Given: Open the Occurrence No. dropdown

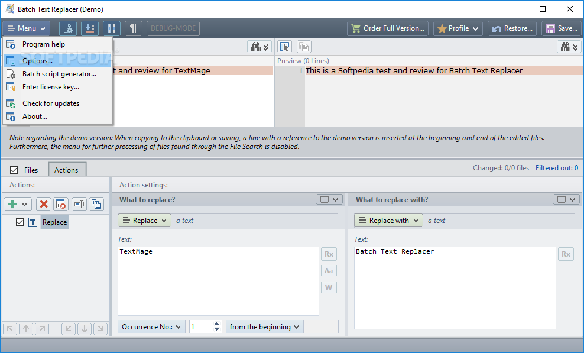Looking at the screenshot, I should point(151,327).
